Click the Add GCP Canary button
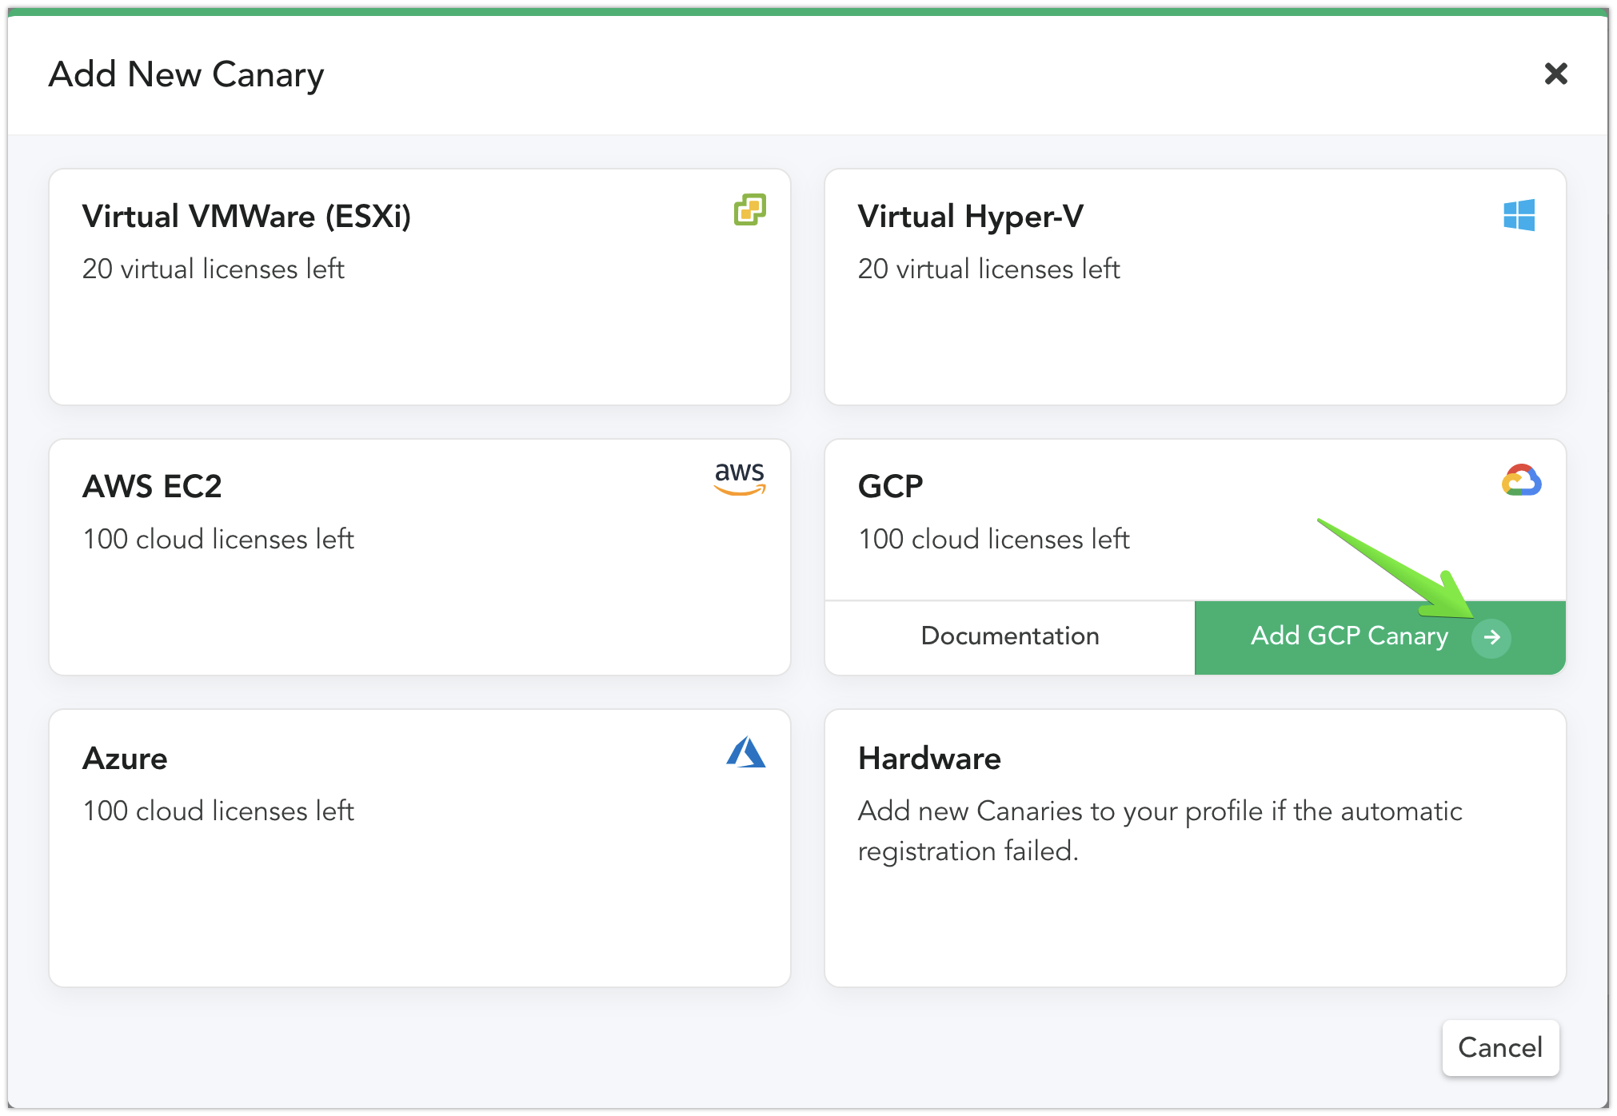 (1349, 636)
